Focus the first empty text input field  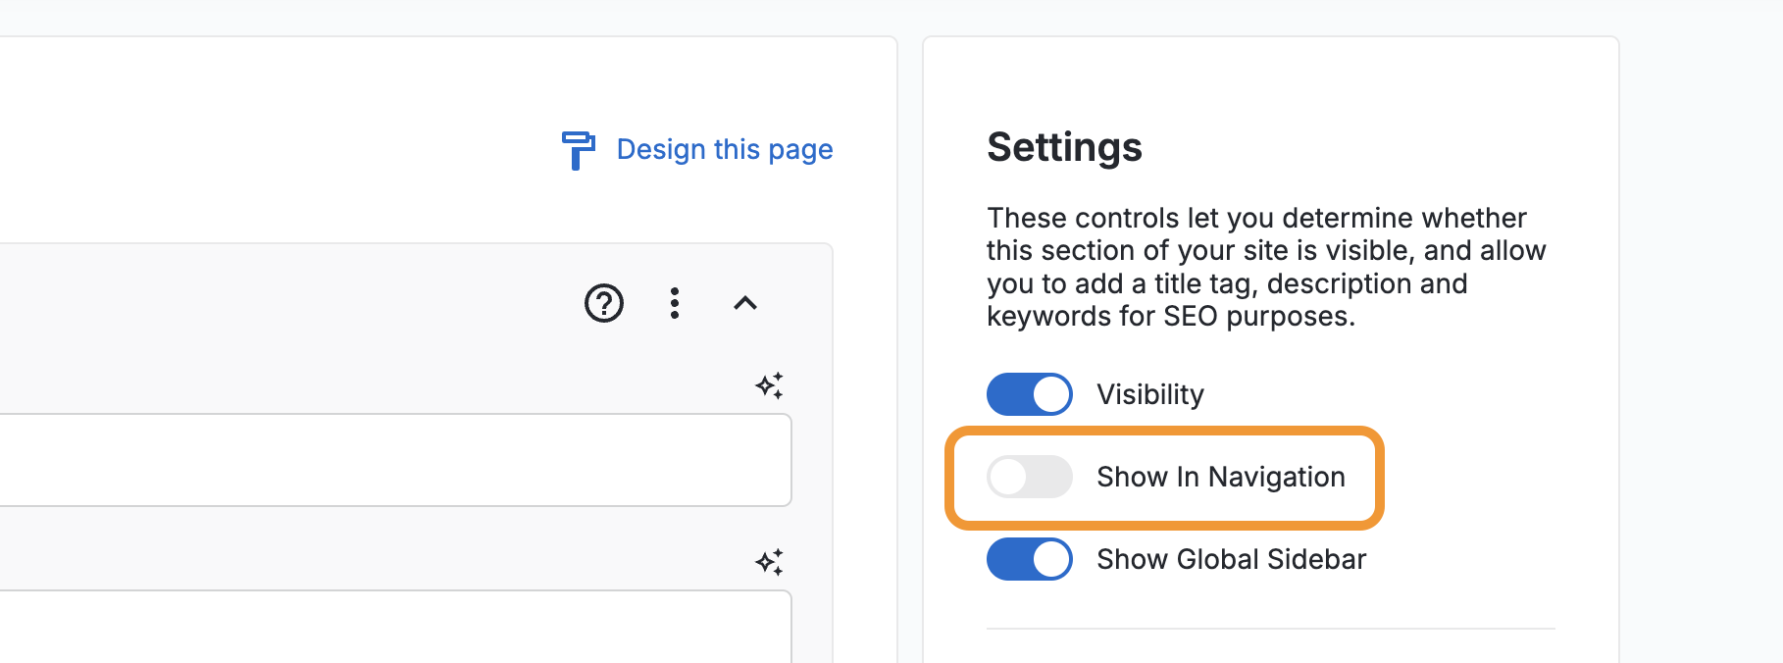click(x=392, y=460)
